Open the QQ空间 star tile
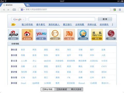Viewport: 124px width, 93px height. coord(83,35)
